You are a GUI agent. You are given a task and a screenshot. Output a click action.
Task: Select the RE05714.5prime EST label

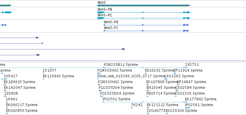[161, 93]
